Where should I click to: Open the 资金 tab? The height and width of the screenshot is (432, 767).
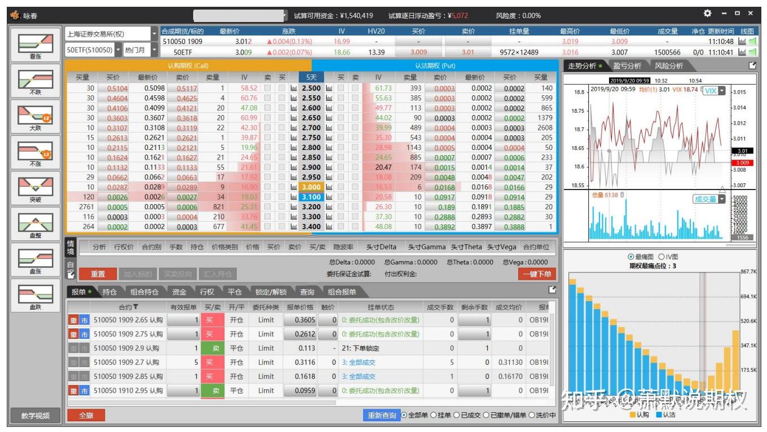(x=179, y=292)
